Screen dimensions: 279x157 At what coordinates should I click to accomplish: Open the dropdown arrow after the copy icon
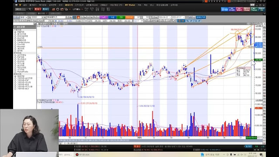70,9
